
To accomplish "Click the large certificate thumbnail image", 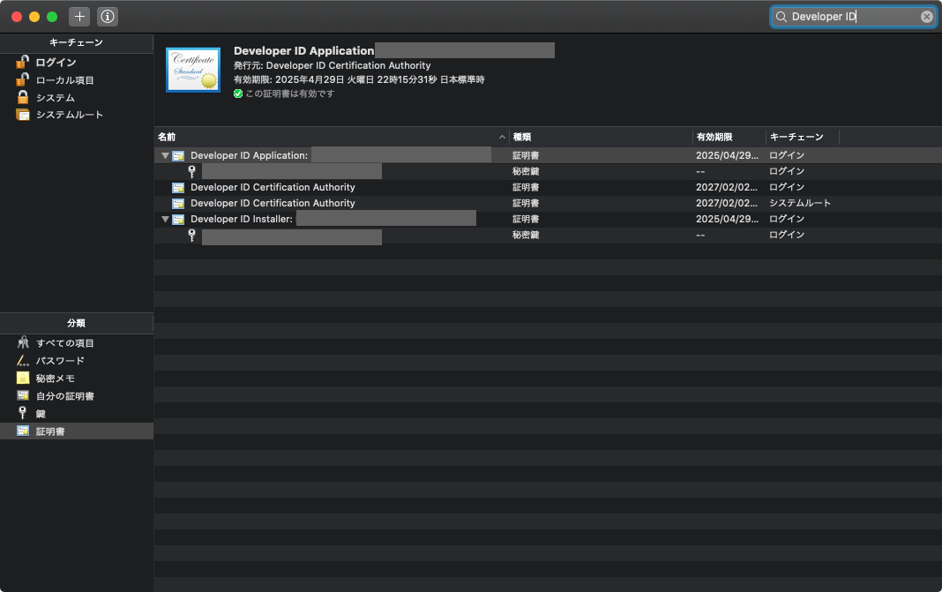I will [x=193, y=70].
